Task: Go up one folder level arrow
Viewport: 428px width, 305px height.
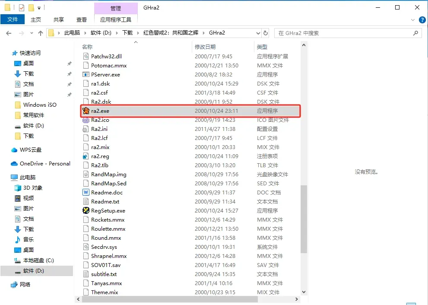Action: click(x=41, y=33)
